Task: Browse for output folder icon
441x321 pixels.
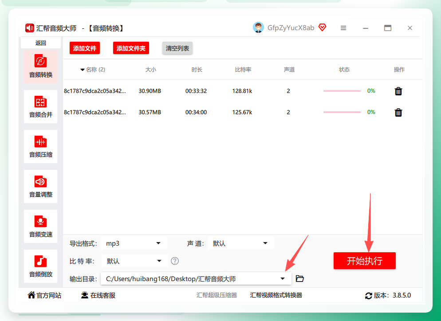Action: pos(300,278)
